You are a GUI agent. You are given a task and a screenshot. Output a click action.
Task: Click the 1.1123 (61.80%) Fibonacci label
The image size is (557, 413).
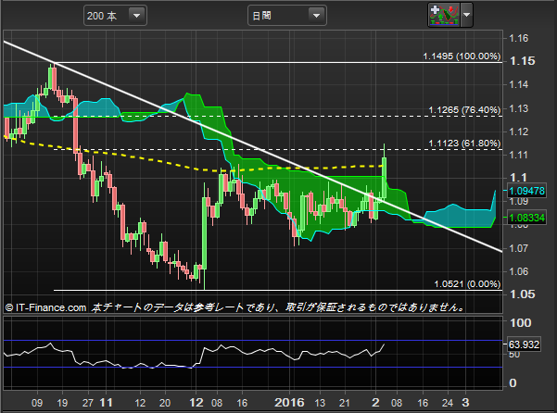pyautogui.click(x=464, y=144)
